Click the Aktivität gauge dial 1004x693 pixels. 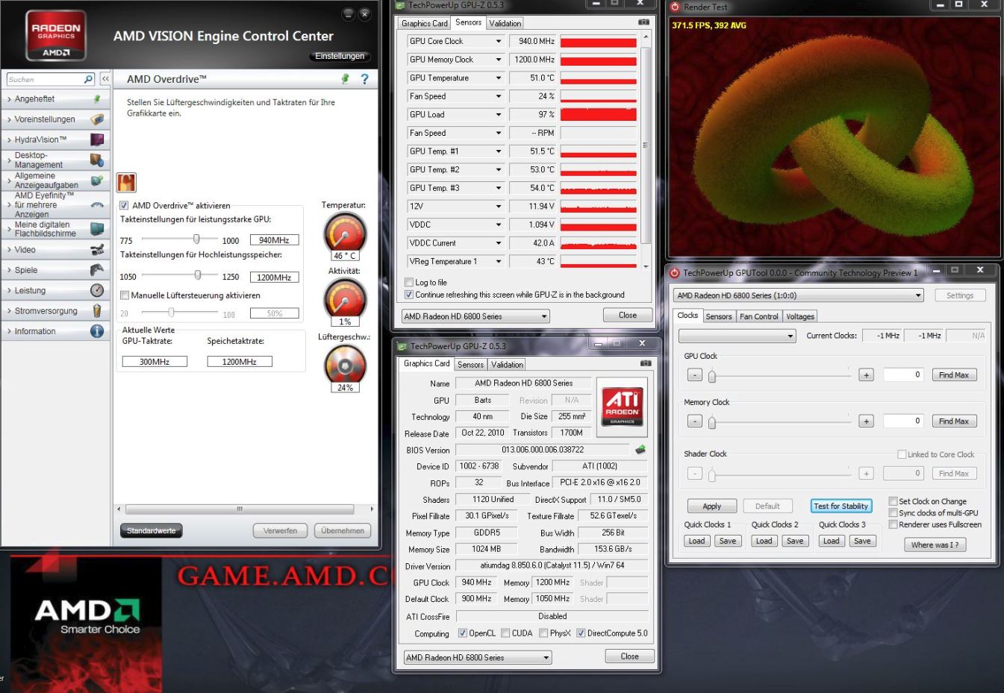345,298
